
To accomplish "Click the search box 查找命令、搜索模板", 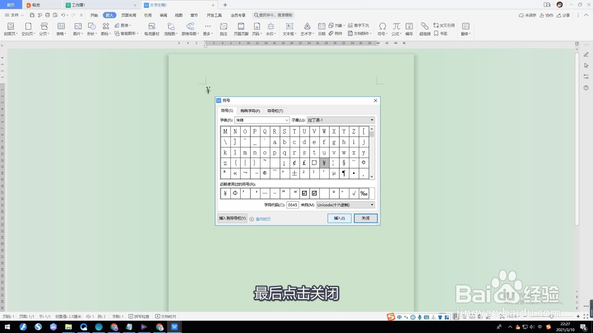I will (x=274, y=15).
